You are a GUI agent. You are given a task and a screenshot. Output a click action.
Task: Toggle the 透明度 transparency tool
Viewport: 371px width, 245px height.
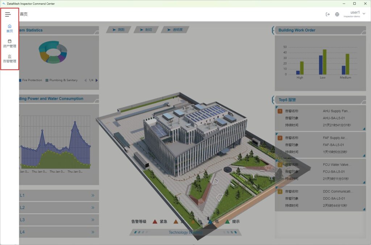(x=175, y=30)
